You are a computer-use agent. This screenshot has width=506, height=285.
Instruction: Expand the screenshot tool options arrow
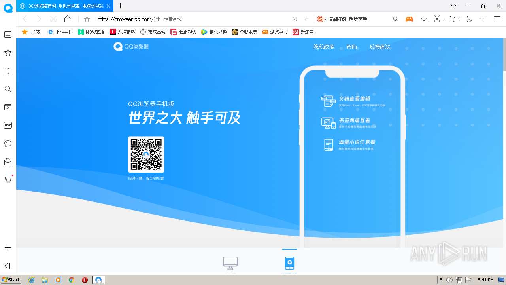(x=444, y=19)
